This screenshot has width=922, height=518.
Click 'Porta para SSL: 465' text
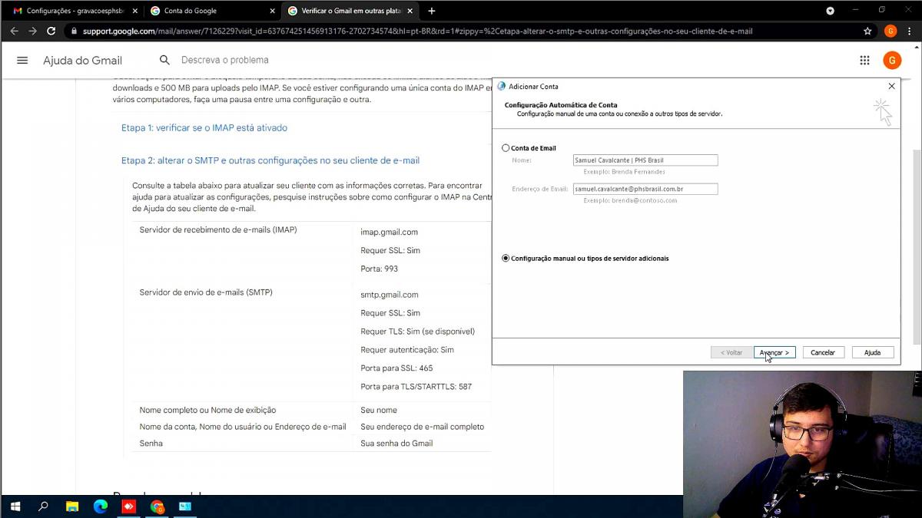(396, 368)
